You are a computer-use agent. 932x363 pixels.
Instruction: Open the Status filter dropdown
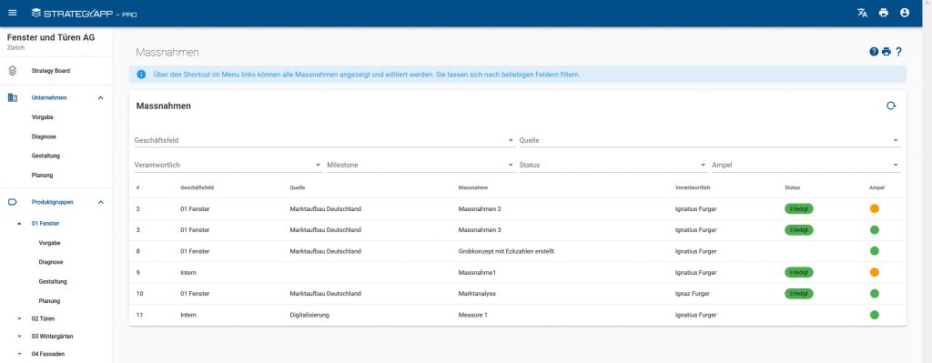pos(613,165)
